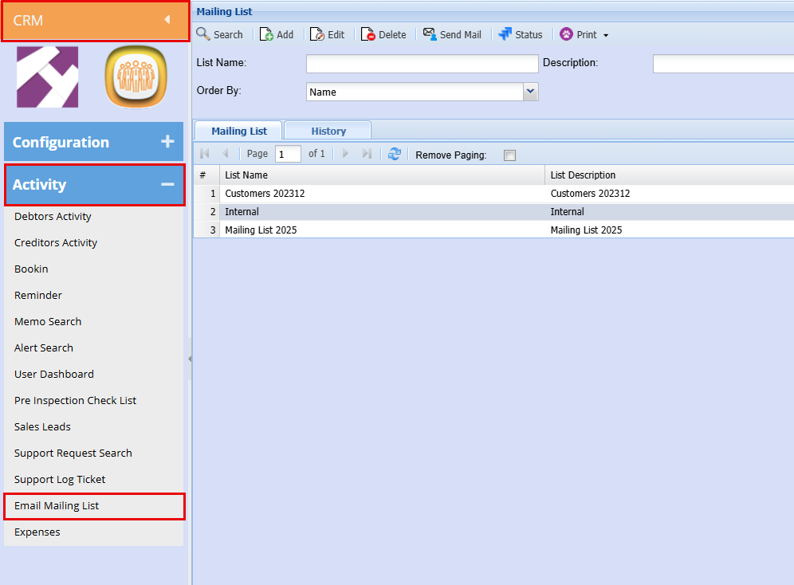Screen dimensions: 794x585
Task: Delete the selected mailing list
Action: (383, 34)
